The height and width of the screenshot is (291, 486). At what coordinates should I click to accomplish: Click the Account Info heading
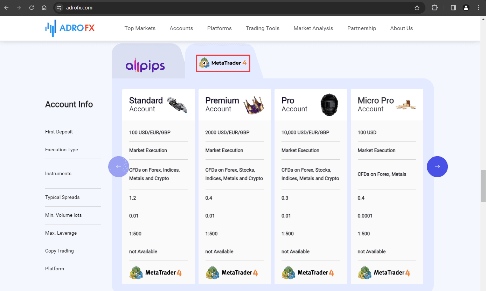coord(69,104)
